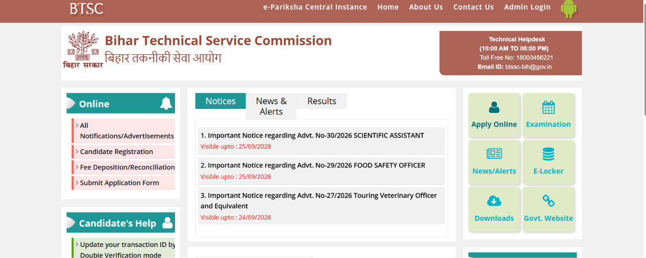Open Admin Login page
This screenshot has width=646, height=258.
pyautogui.click(x=527, y=7)
